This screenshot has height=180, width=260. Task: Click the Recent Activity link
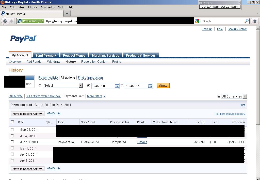(x=48, y=78)
